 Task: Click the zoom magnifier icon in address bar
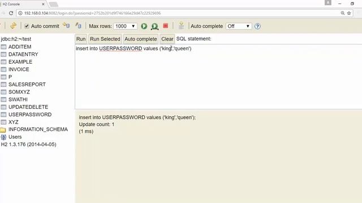[343, 13]
